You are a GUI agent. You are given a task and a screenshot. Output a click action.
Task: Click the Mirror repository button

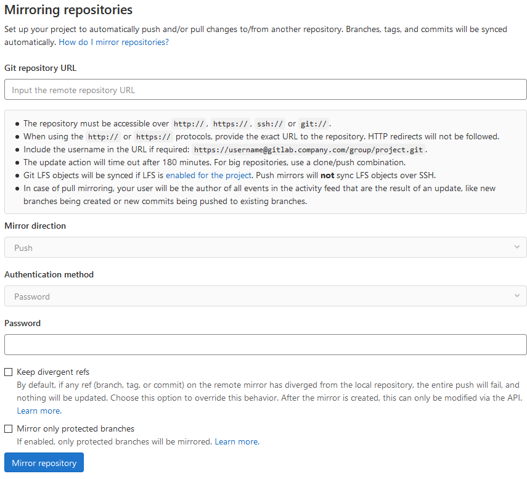44,462
